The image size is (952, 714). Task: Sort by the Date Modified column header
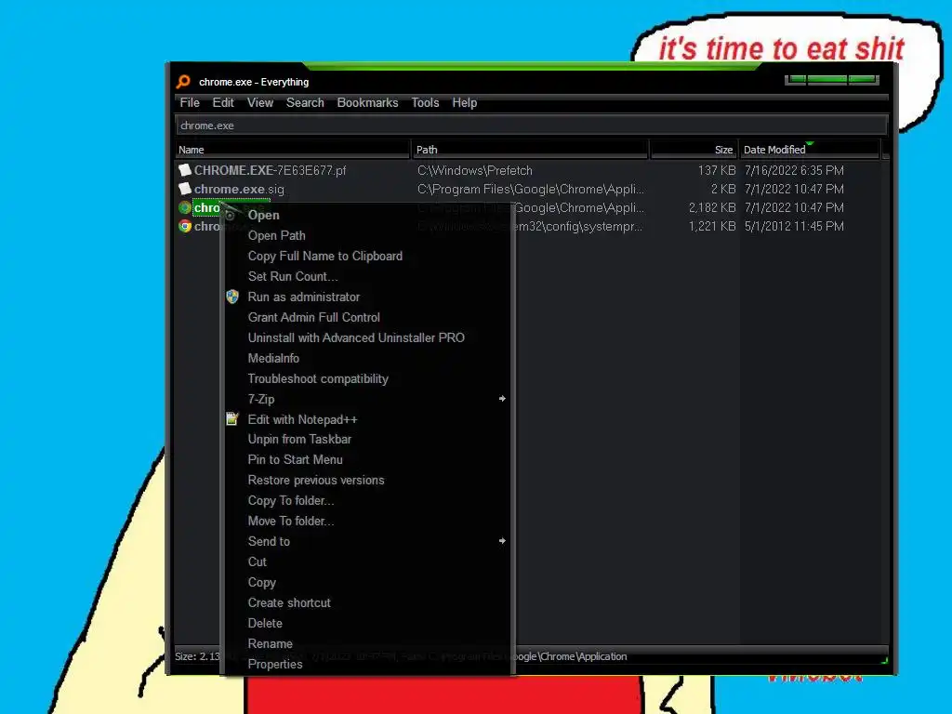tap(810, 150)
